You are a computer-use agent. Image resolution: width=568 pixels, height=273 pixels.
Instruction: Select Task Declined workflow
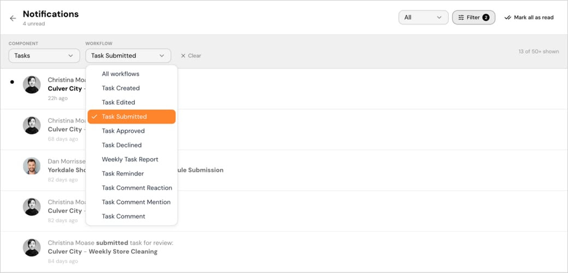pyautogui.click(x=132, y=145)
